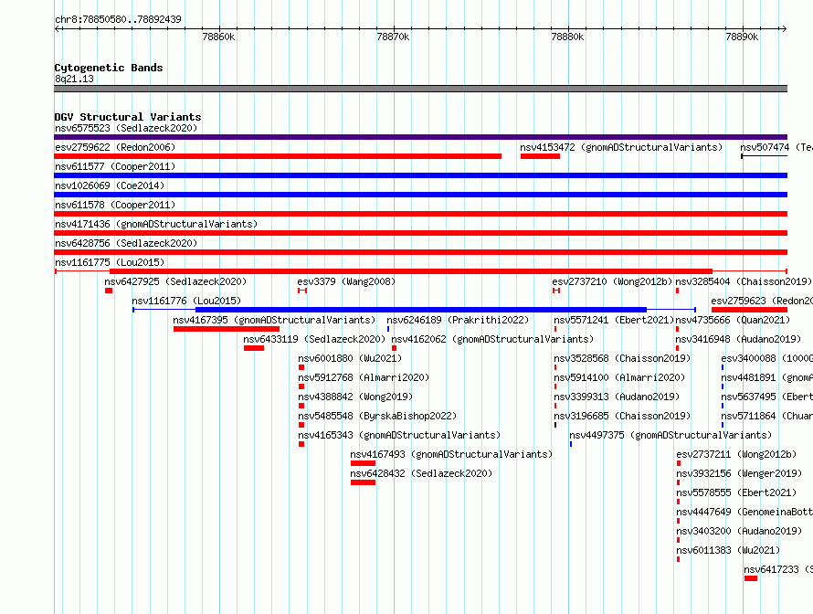This screenshot has width=813, height=614.
Task: Click the esv2737211 (Wong2012b) label
Action: [736, 454]
